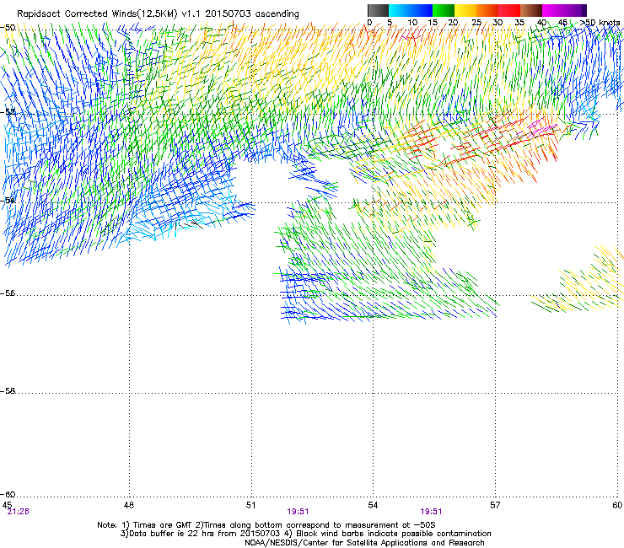
Task: Click the longitude label '60'
Action: (617, 505)
